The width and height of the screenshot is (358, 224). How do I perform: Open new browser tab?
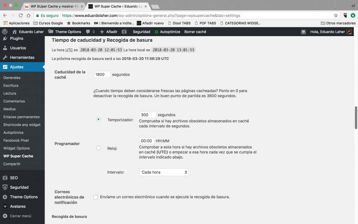pyautogui.click(x=155, y=7)
